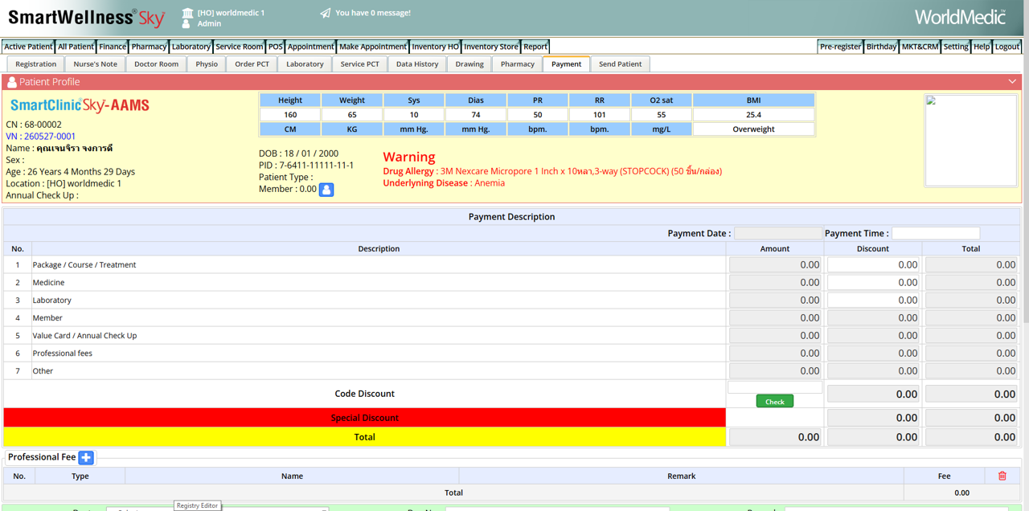Screen dimensions: 1029x511
Task: Add a professional fee with the plus icon
Action: point(86,457)
